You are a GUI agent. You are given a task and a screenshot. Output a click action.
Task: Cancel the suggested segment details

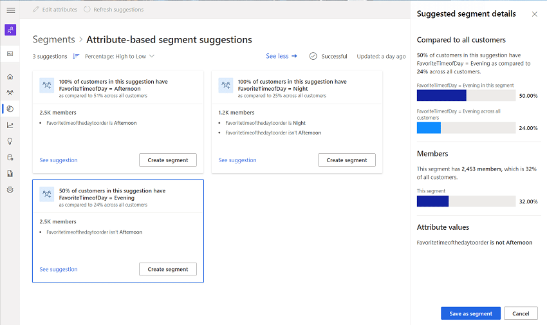[521, 313]
